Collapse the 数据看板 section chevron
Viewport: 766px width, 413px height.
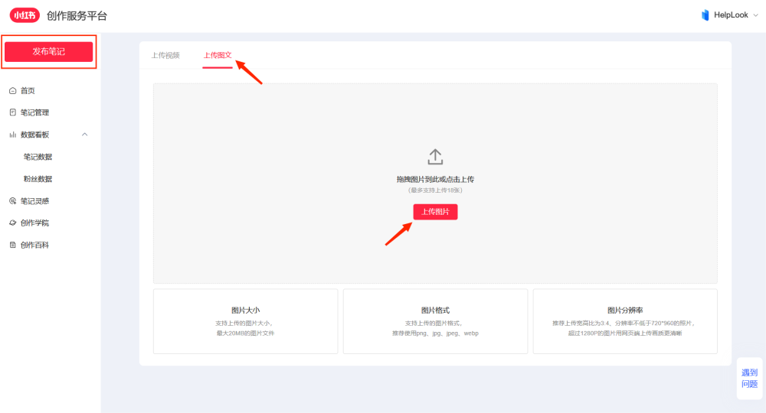84,134
